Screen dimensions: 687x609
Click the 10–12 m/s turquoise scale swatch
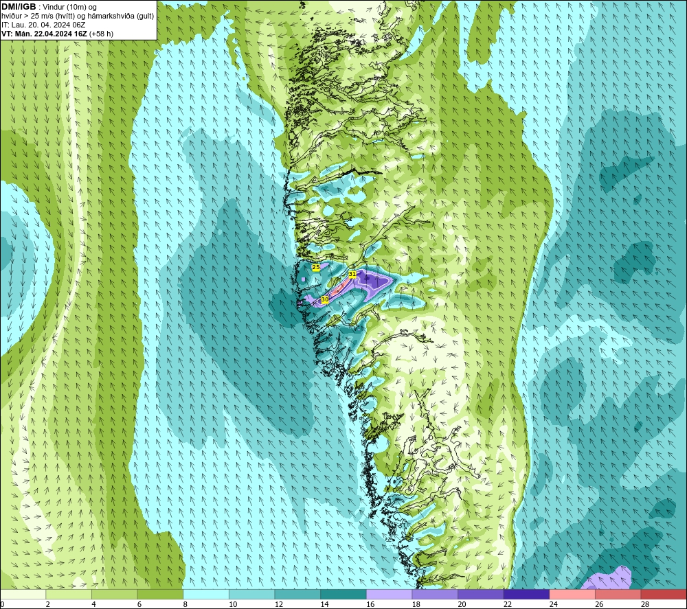click(x=252, y=595)
